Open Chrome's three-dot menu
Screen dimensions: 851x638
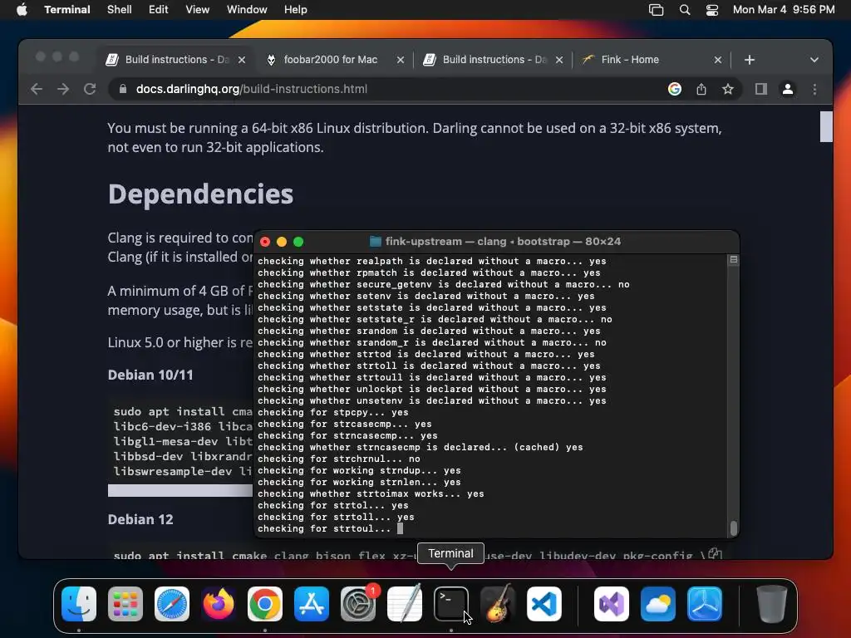814,89
